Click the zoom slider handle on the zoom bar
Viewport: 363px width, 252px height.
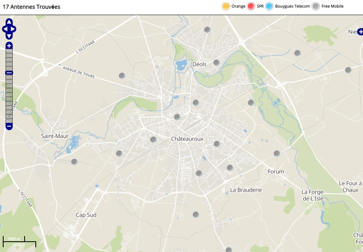[9, 73]
